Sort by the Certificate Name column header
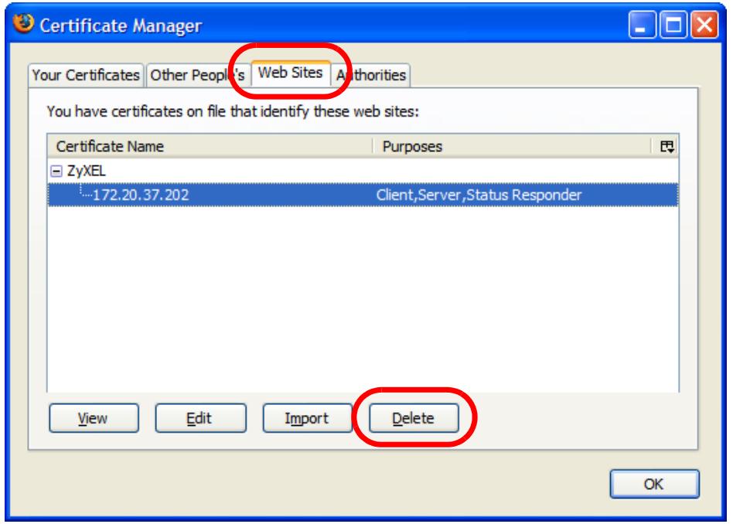Viewport: 733px width, 524px height. tap(210, 146)
